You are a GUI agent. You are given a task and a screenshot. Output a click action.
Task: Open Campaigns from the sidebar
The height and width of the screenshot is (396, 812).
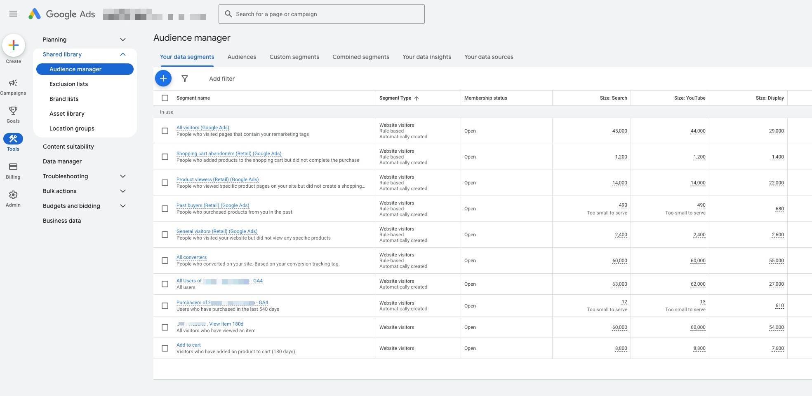13,87
